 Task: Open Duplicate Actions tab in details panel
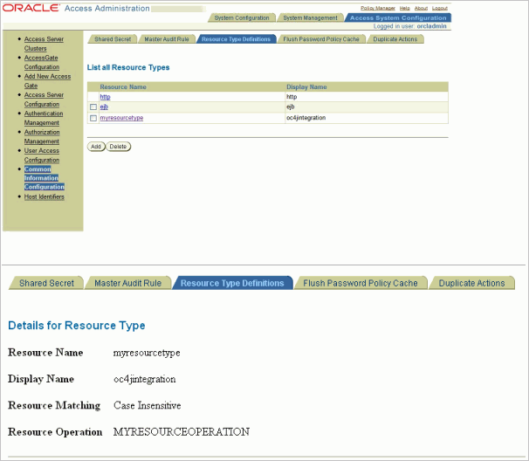tap(471, 283)
